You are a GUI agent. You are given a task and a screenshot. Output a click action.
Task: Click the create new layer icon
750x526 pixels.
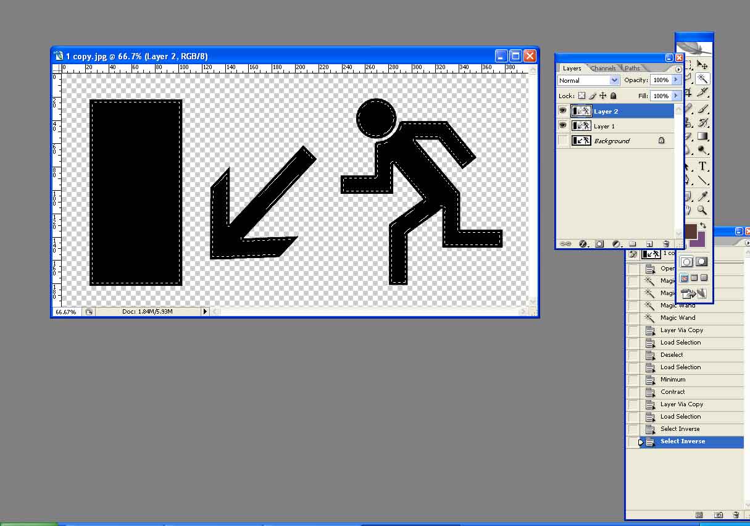tap(649, 244)
